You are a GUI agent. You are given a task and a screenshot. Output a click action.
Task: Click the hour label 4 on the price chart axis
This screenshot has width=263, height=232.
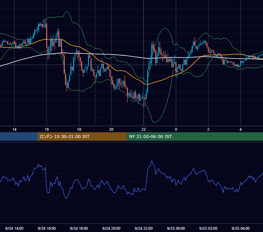(x=241, y=130)
